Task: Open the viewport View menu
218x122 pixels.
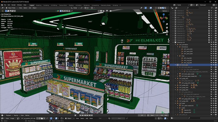Action: point(21,8)
